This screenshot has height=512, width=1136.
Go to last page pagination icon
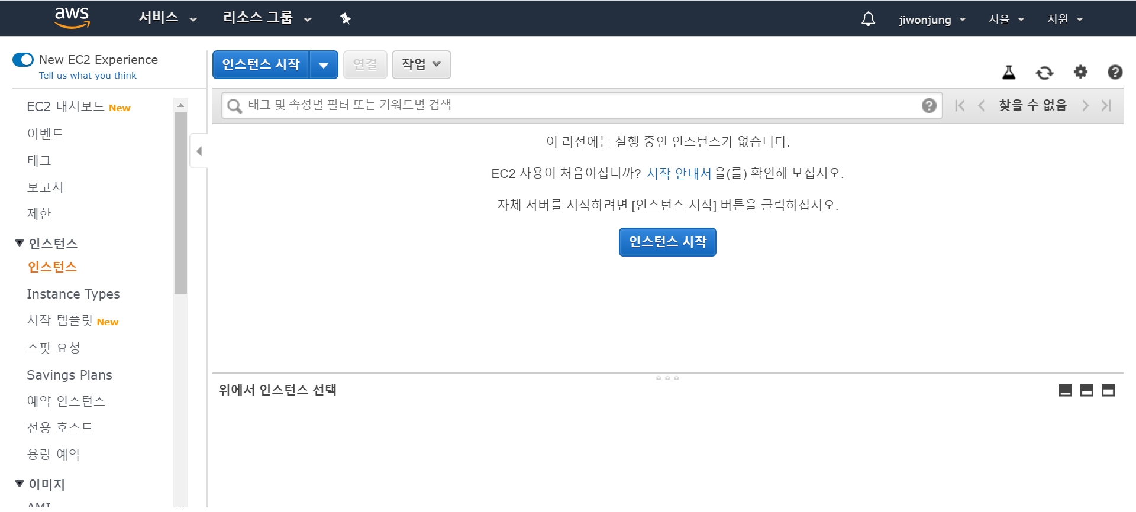(1106, 105)
